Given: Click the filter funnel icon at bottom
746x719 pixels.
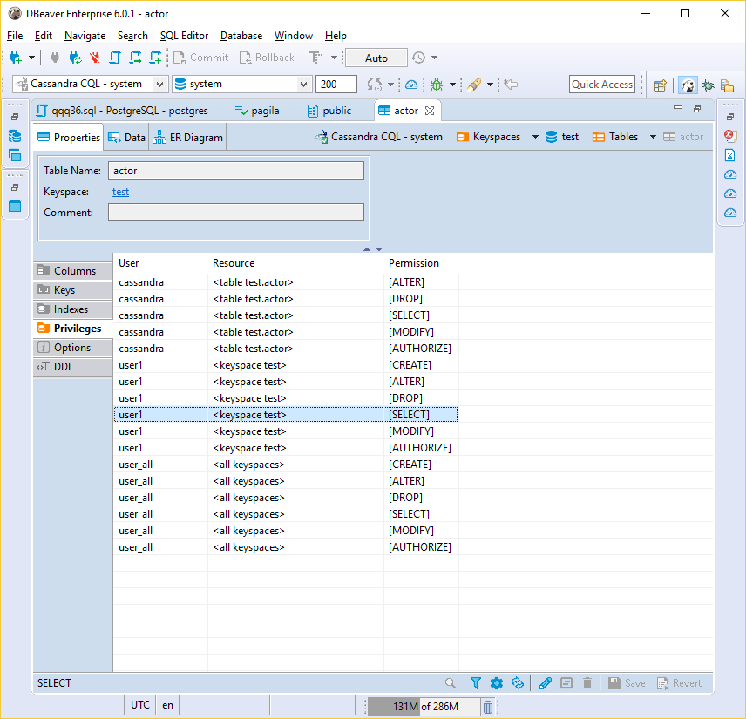Looking at the screenshot, I should coord(475,683).
